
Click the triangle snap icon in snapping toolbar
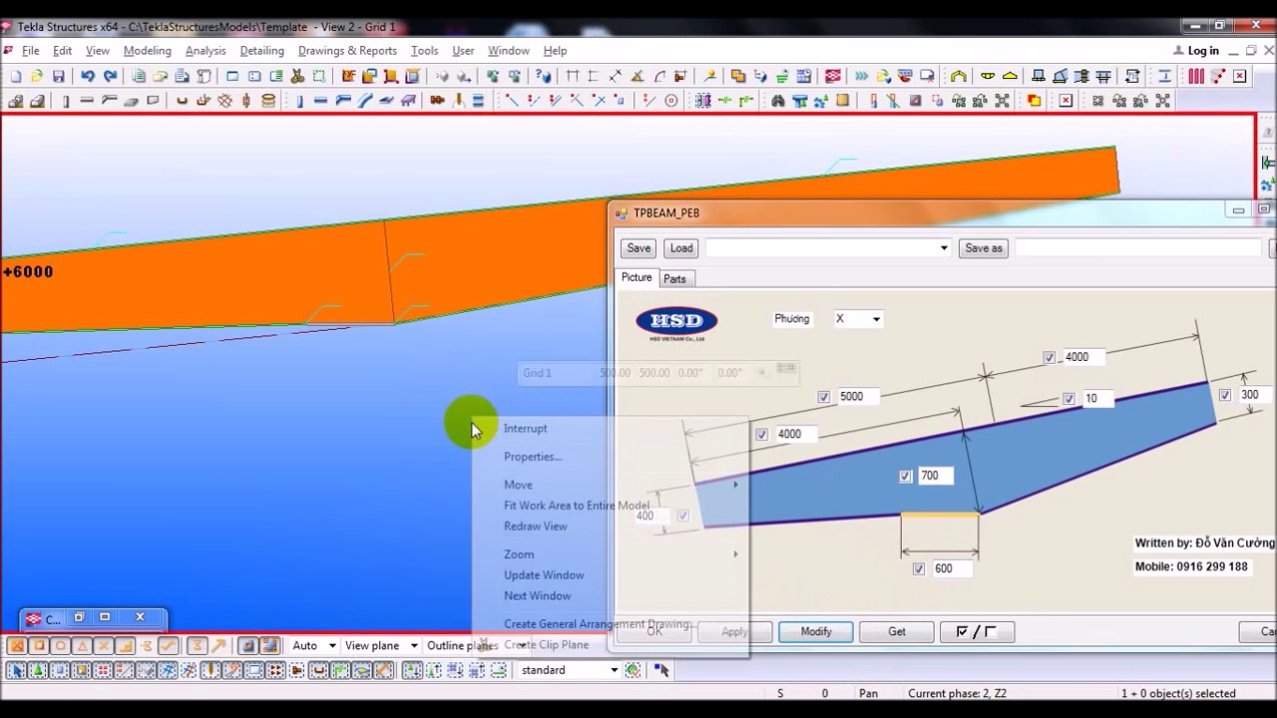pos(83,646)
